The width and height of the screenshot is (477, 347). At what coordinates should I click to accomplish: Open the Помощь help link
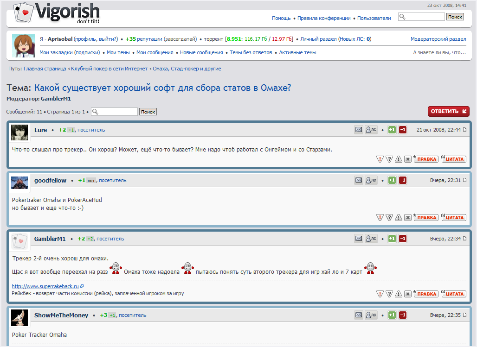281,18
